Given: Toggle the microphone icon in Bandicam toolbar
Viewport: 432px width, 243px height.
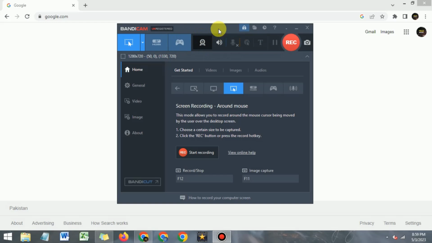Looking at the screenshot, I should tap(233, 43).
